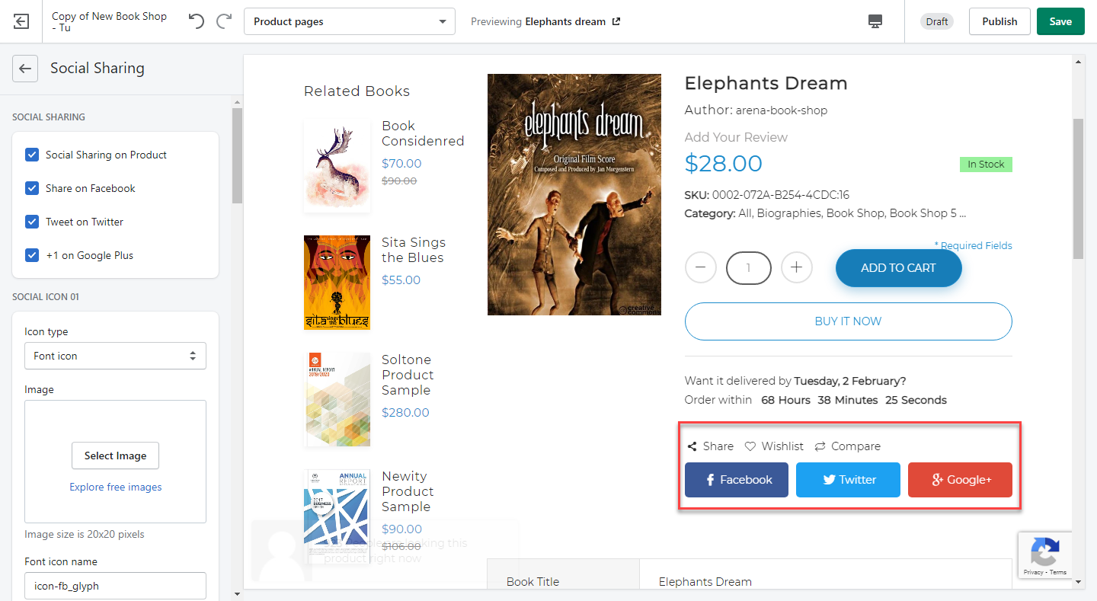1097x601 pixels.
Task: Open preview link for Elephants dream
Action: pos(616,21)
